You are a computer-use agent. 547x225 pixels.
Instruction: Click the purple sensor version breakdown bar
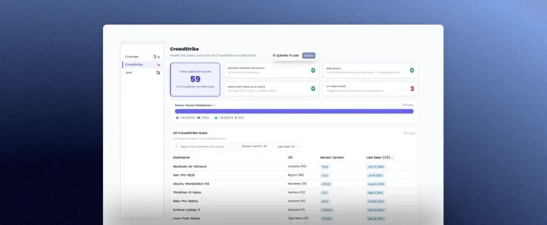[294, 111]
